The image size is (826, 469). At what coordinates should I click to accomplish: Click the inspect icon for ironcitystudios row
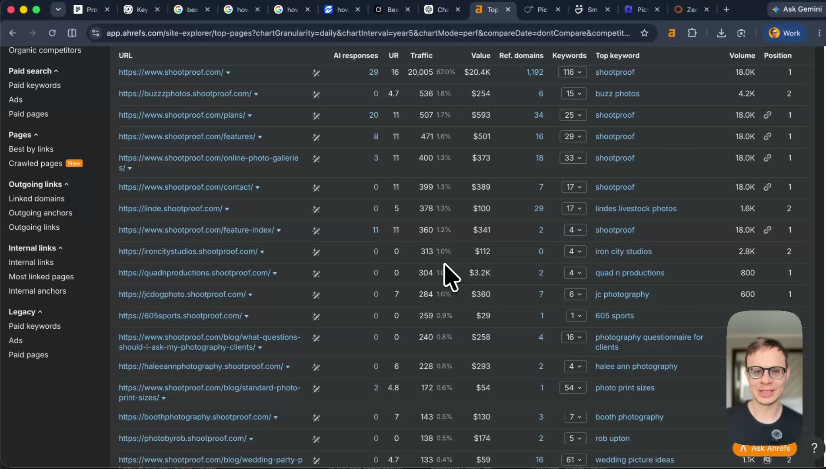pos(316,252)
